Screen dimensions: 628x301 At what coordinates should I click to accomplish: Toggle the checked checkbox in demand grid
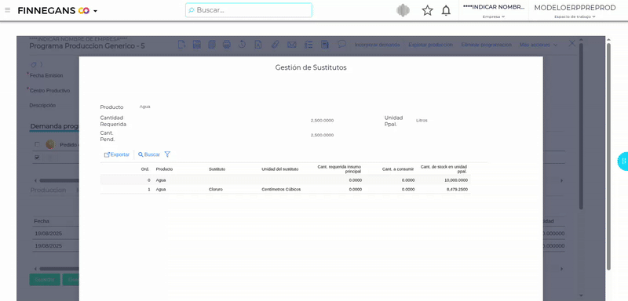pos(37,158)
